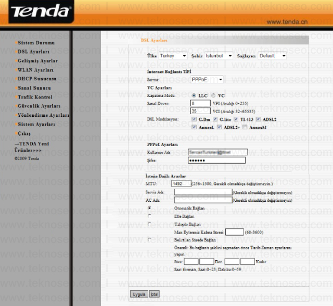Open the Sarma PPPoE dropdown
The width and height of the screenshot is (333, 306).
pos(207,80)
